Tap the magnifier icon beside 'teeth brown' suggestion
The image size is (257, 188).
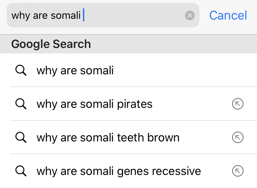pyautogui.click(x=21, y=138)
